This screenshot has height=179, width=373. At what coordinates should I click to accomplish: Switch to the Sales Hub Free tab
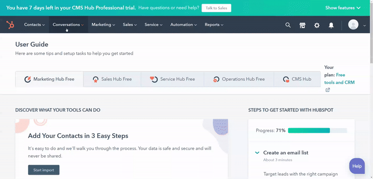point(112,79)
